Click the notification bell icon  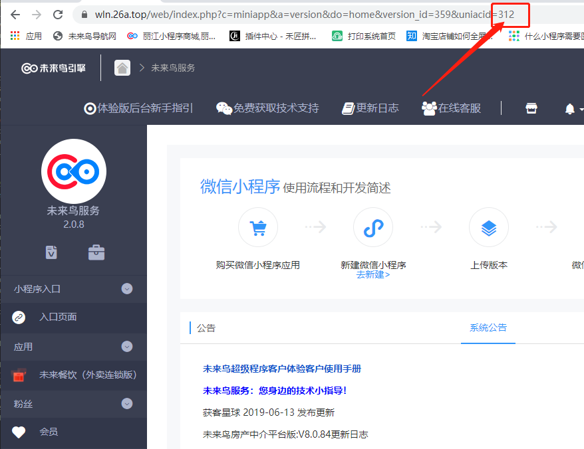coord(569,109)
